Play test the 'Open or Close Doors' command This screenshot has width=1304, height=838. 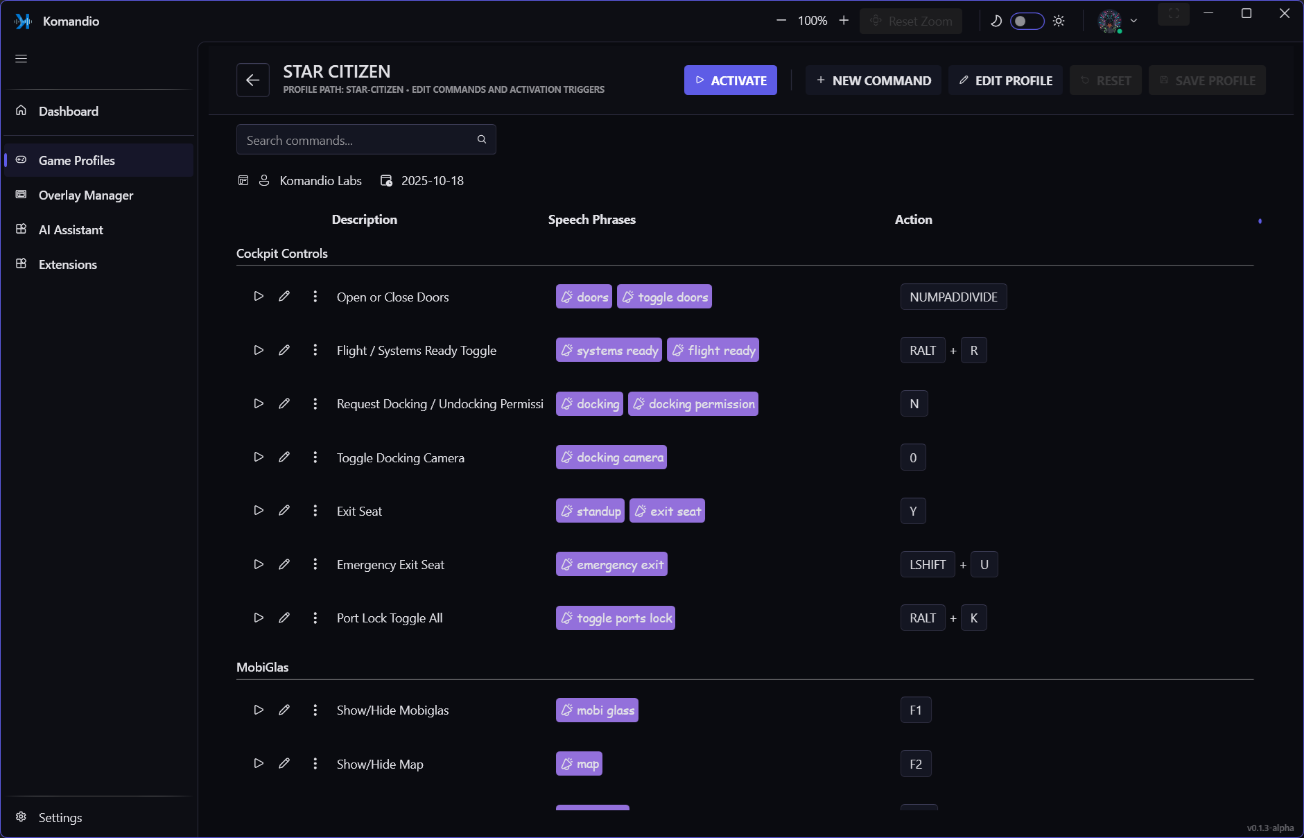pyautogui.click(x=258, y=296)
